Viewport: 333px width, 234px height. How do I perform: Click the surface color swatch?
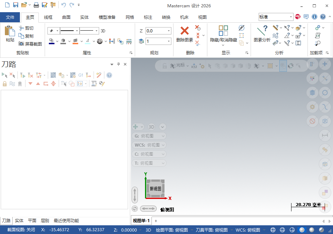point(75,41)
